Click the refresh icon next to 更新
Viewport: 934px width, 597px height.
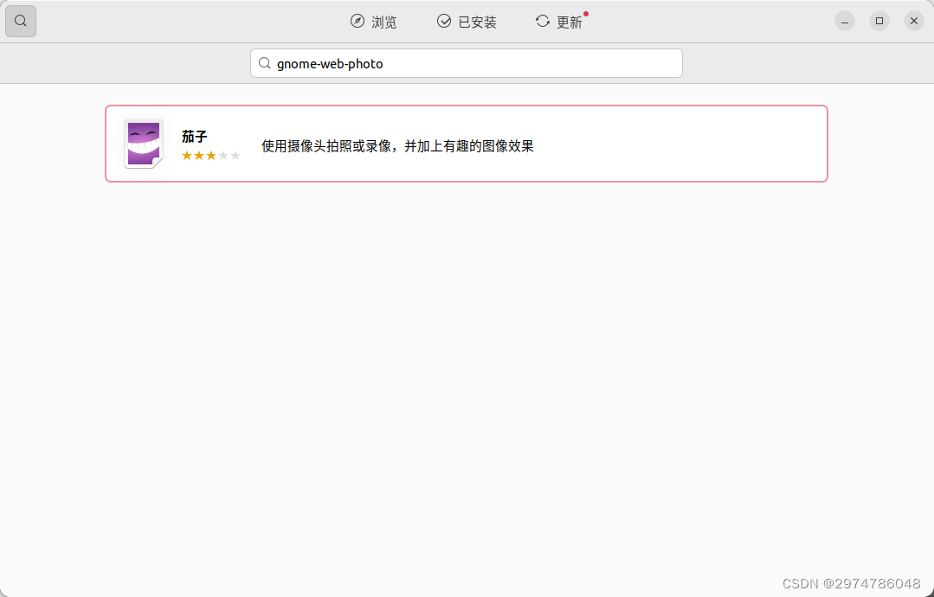point(543,22)
